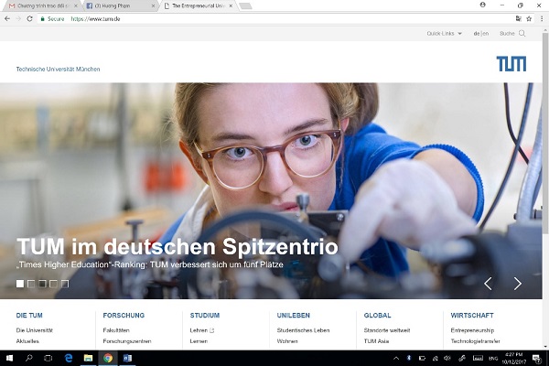Show the previous slide with the left arrow
The height and width of the screenshot is (366, 549).
click(x=488, y=284)
